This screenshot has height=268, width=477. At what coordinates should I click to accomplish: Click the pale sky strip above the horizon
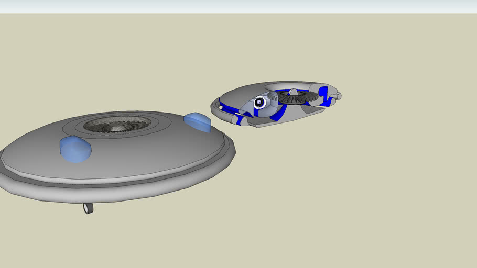coord(238,6)
